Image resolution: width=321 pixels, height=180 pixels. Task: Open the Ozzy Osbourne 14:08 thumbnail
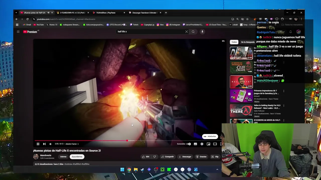coord(241,67)
